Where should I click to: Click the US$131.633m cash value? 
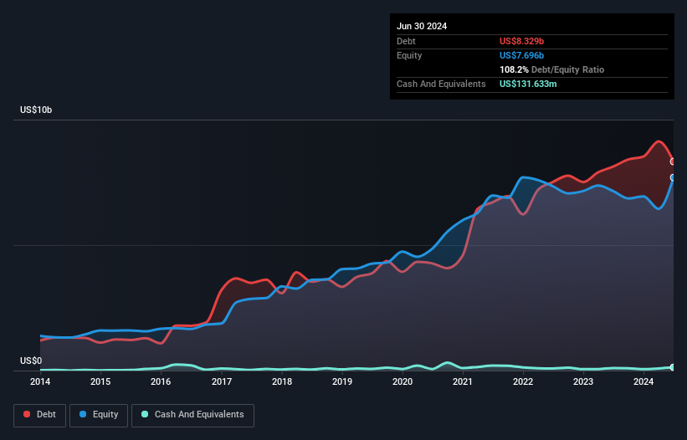tap(528, 84)
